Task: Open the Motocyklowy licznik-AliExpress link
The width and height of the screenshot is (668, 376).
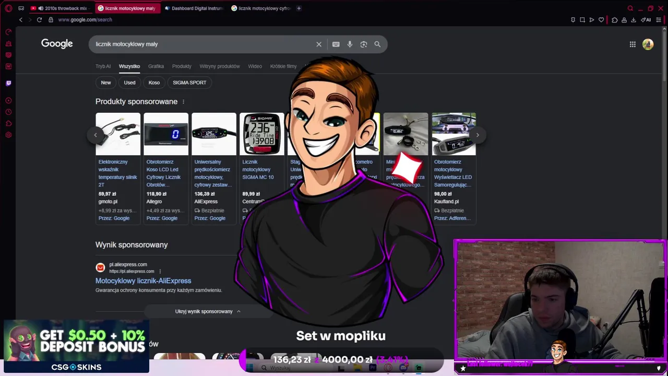Action: (144, 281)
